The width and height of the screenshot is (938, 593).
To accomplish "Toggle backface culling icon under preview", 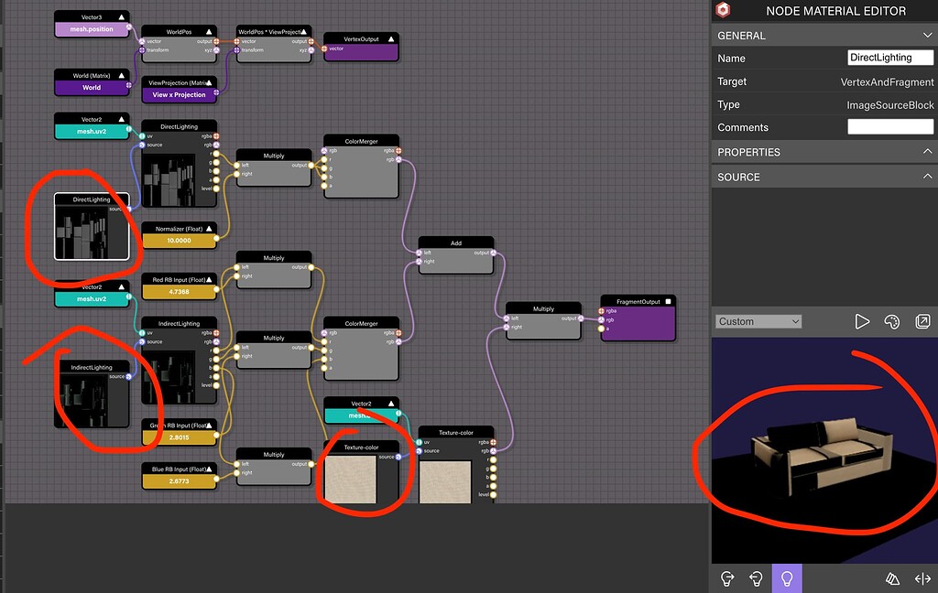I will (892, 578).
